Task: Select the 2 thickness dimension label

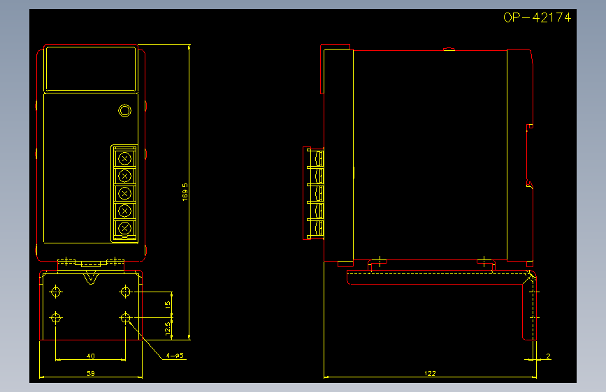Action: tap(548, 356)
